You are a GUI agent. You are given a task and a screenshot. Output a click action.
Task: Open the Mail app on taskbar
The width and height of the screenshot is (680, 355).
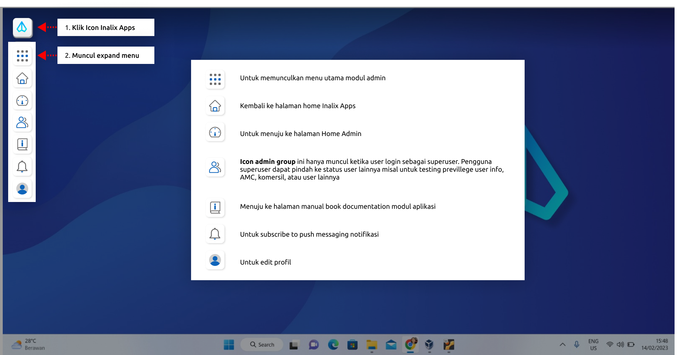pyautogui.click(x=391, y=344)
